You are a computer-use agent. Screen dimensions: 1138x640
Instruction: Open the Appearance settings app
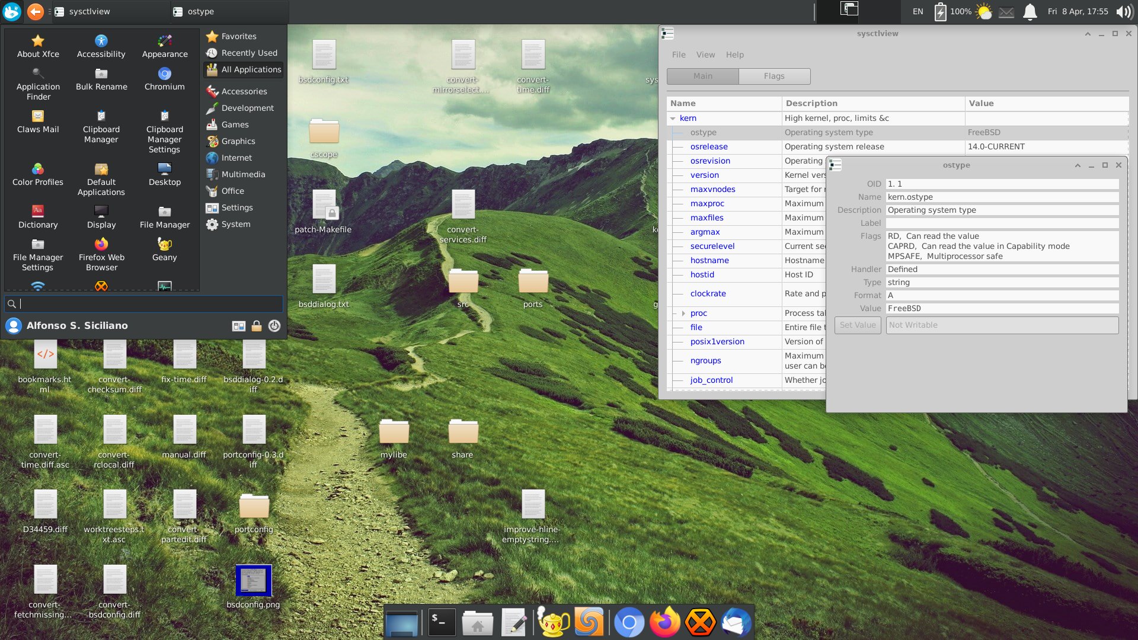pos(165,46)
